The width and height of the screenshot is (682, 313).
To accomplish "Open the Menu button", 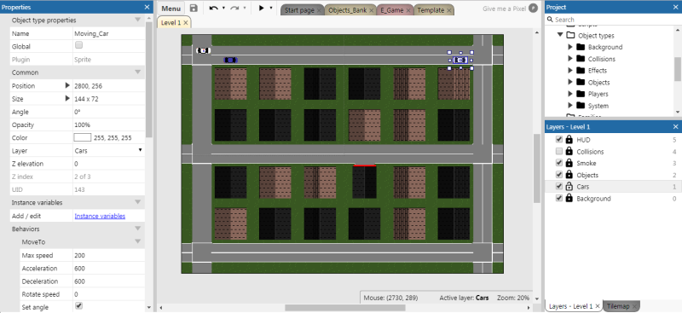I will 171,9.
